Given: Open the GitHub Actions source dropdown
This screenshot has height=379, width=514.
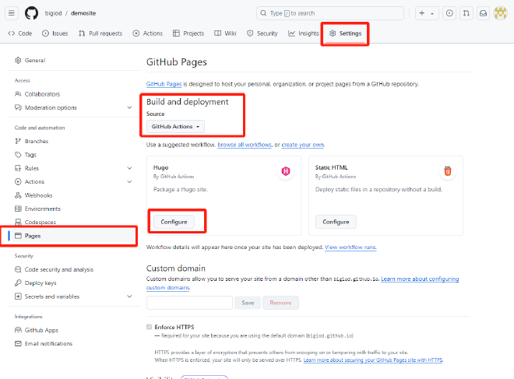Looking at the screenshot, I should 175,126.
